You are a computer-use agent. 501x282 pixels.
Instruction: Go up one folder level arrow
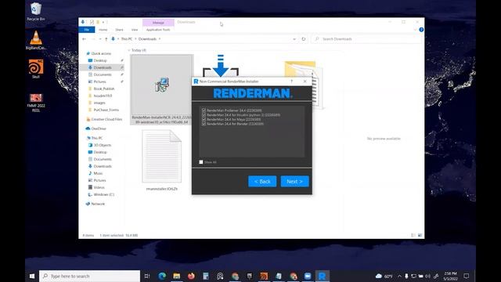click(106, 39)
